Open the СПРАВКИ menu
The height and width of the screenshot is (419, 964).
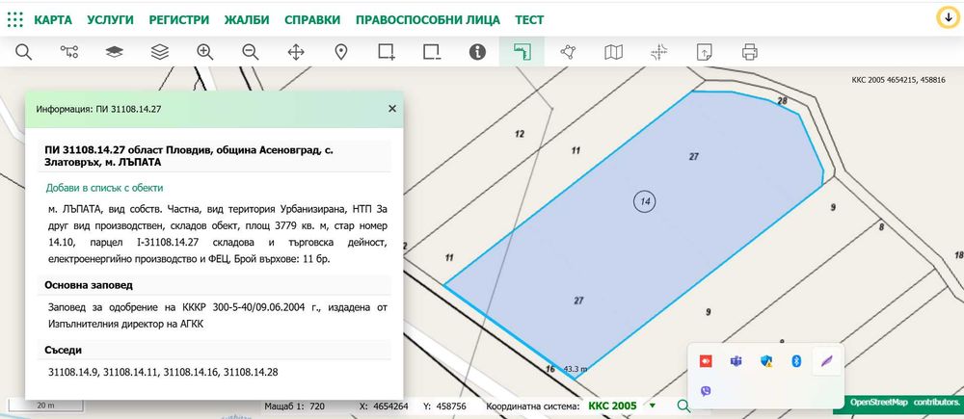click(312, 19)
